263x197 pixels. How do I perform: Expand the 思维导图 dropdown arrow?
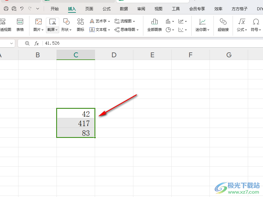point(138,30)
